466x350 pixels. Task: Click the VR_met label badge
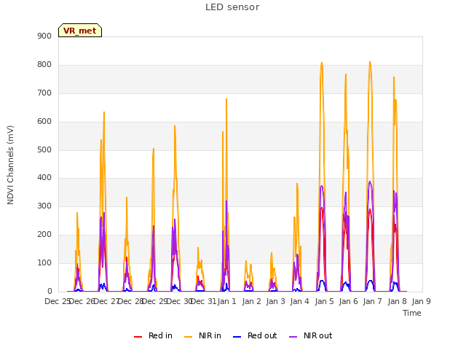pos(80,31)
